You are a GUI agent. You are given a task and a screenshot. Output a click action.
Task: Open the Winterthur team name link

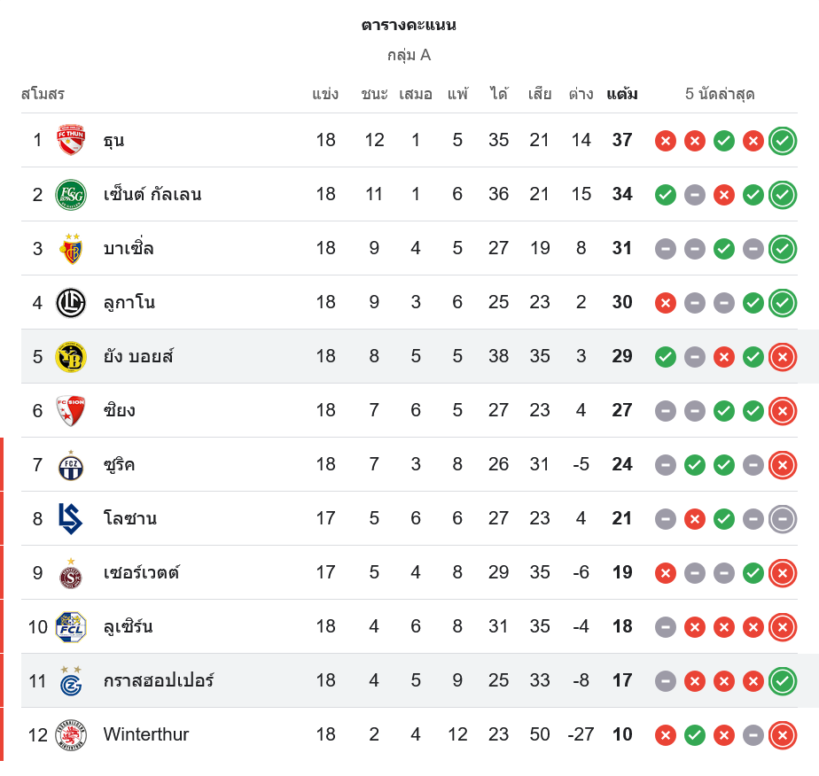click(x=145, y=734)
